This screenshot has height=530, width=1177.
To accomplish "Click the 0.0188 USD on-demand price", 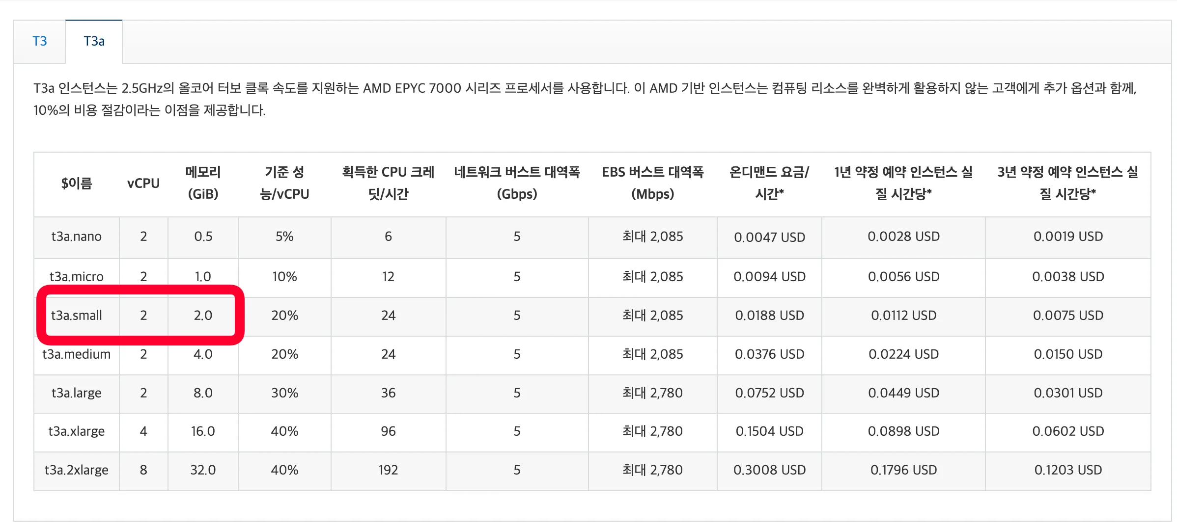I will tap(769, 315).
